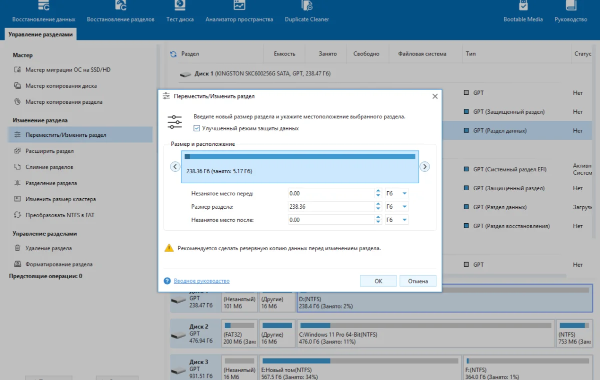Image resolution: width=600 pixels, height=380 pixels.
Task: Toggle Улучшенный режим защиты данных checkbox
Action: (196, 128)
